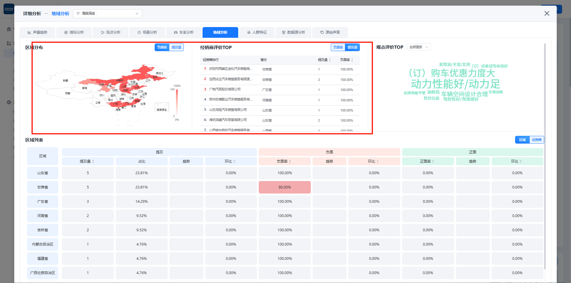This screenshot has height=283, width=571.
Task: Switch to the 车系分析 tab
Action: coord(184,32)
